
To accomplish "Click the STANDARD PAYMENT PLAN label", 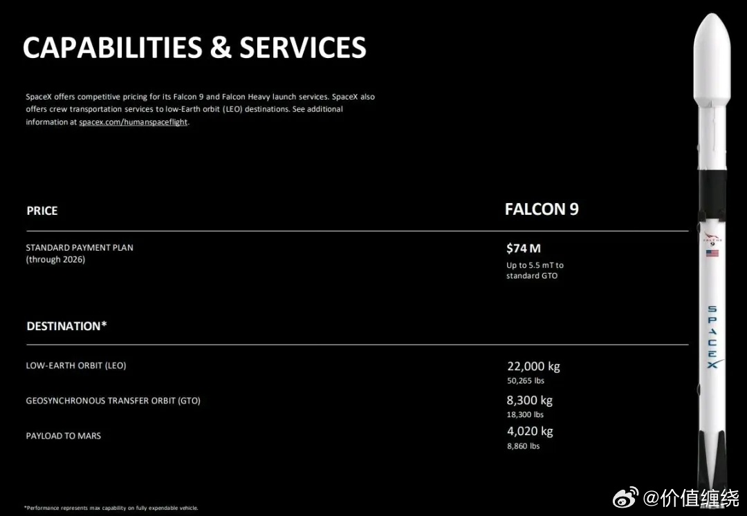I will 80,247.
